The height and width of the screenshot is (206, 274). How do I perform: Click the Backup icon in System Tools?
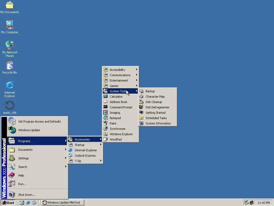(x=141, y=91)
